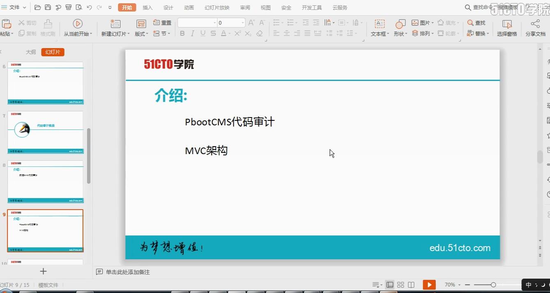
Task: Click the 排列 arrange button
Action: [423, 33]
